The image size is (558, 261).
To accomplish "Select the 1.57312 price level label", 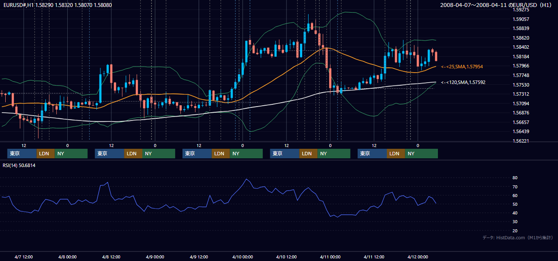I will coord(521,94).
